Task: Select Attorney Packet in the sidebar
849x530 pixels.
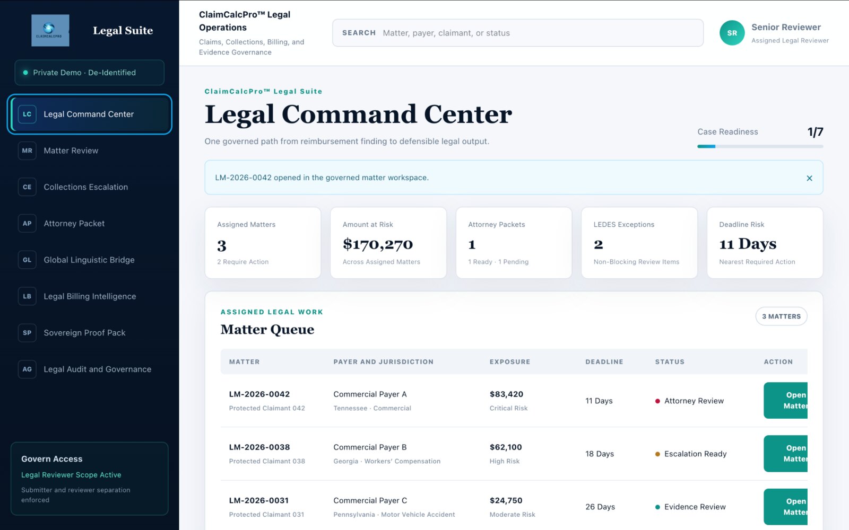Action: coord(89,224)
